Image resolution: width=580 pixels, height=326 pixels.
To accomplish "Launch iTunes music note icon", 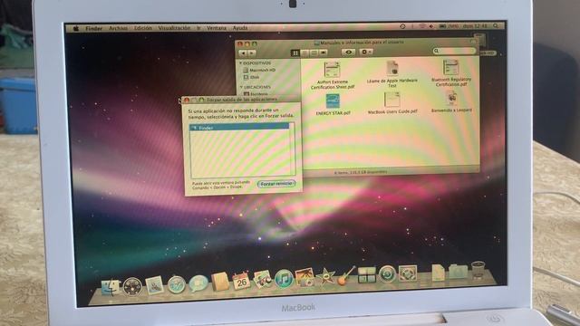I will [x=284, y=279].
